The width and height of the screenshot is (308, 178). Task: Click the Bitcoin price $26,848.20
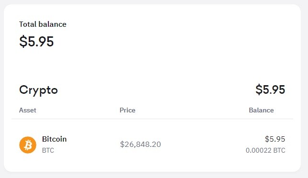(140, 145)
